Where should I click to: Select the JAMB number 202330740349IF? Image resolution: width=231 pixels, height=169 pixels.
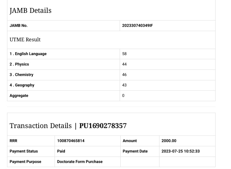[x=137, y=26]
